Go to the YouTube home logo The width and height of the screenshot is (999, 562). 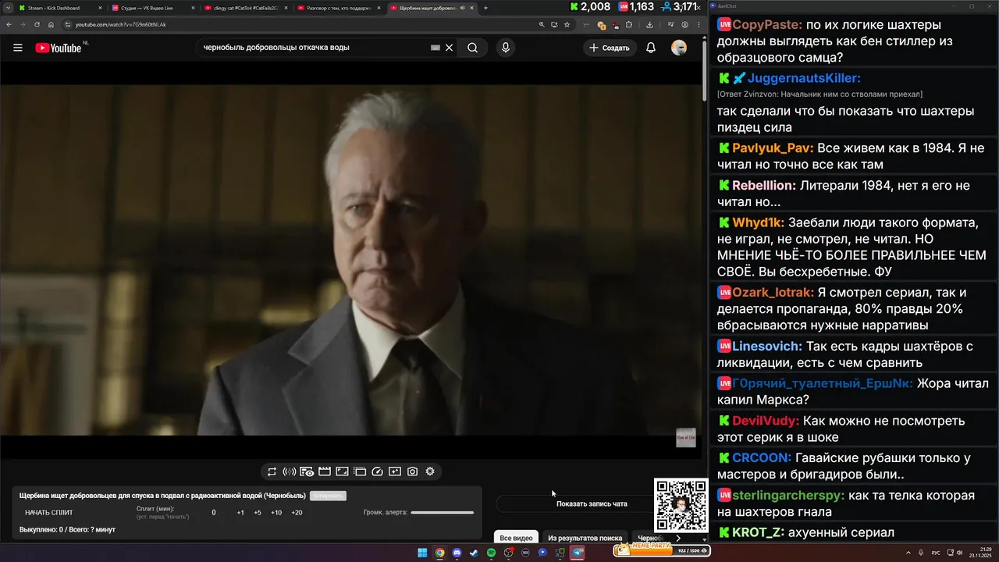pyautogui.click(x=59, y=48)
